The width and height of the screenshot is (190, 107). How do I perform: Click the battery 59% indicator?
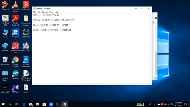pos(140,104)
